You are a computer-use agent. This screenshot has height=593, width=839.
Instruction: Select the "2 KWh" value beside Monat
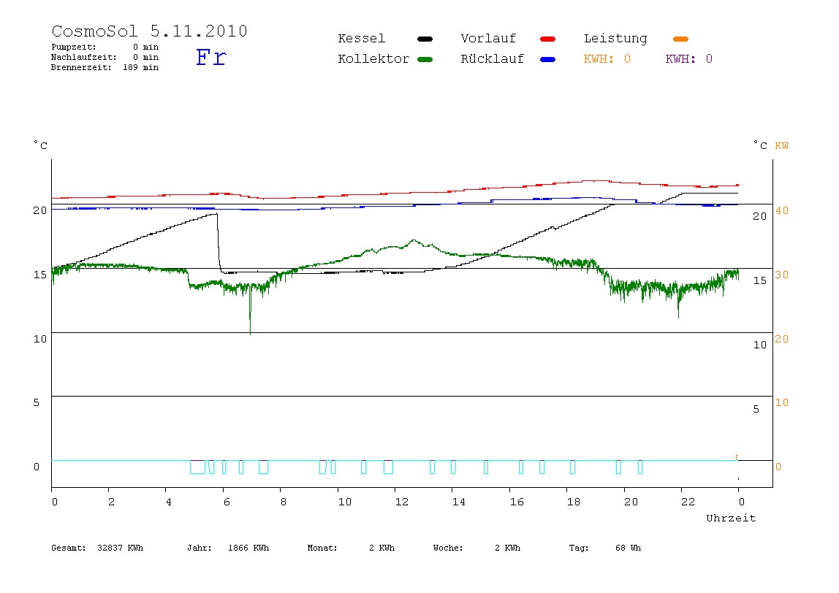click(x=382, y=548)
